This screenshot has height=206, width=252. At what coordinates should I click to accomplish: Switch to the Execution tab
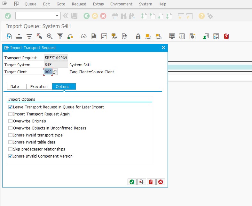click(39, 86)
